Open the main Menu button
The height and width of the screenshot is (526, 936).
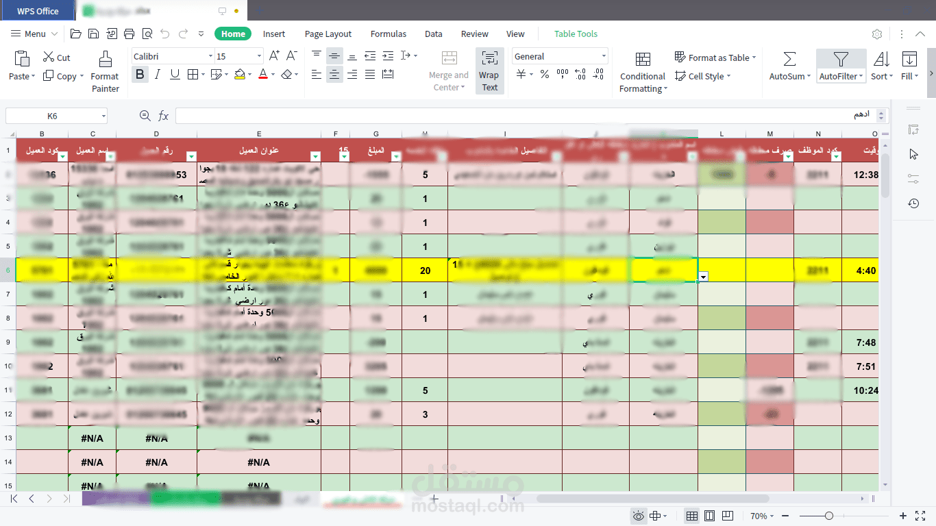tap(34, 34)
